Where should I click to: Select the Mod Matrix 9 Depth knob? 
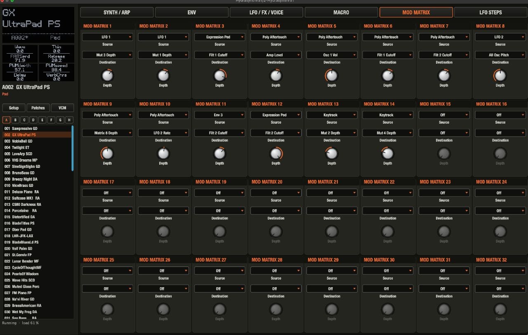(107, 153)
